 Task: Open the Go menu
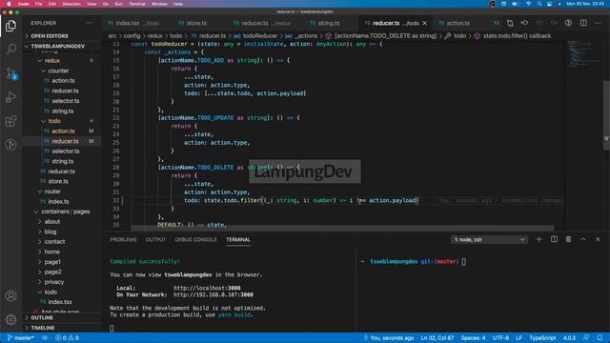(106, 4)
